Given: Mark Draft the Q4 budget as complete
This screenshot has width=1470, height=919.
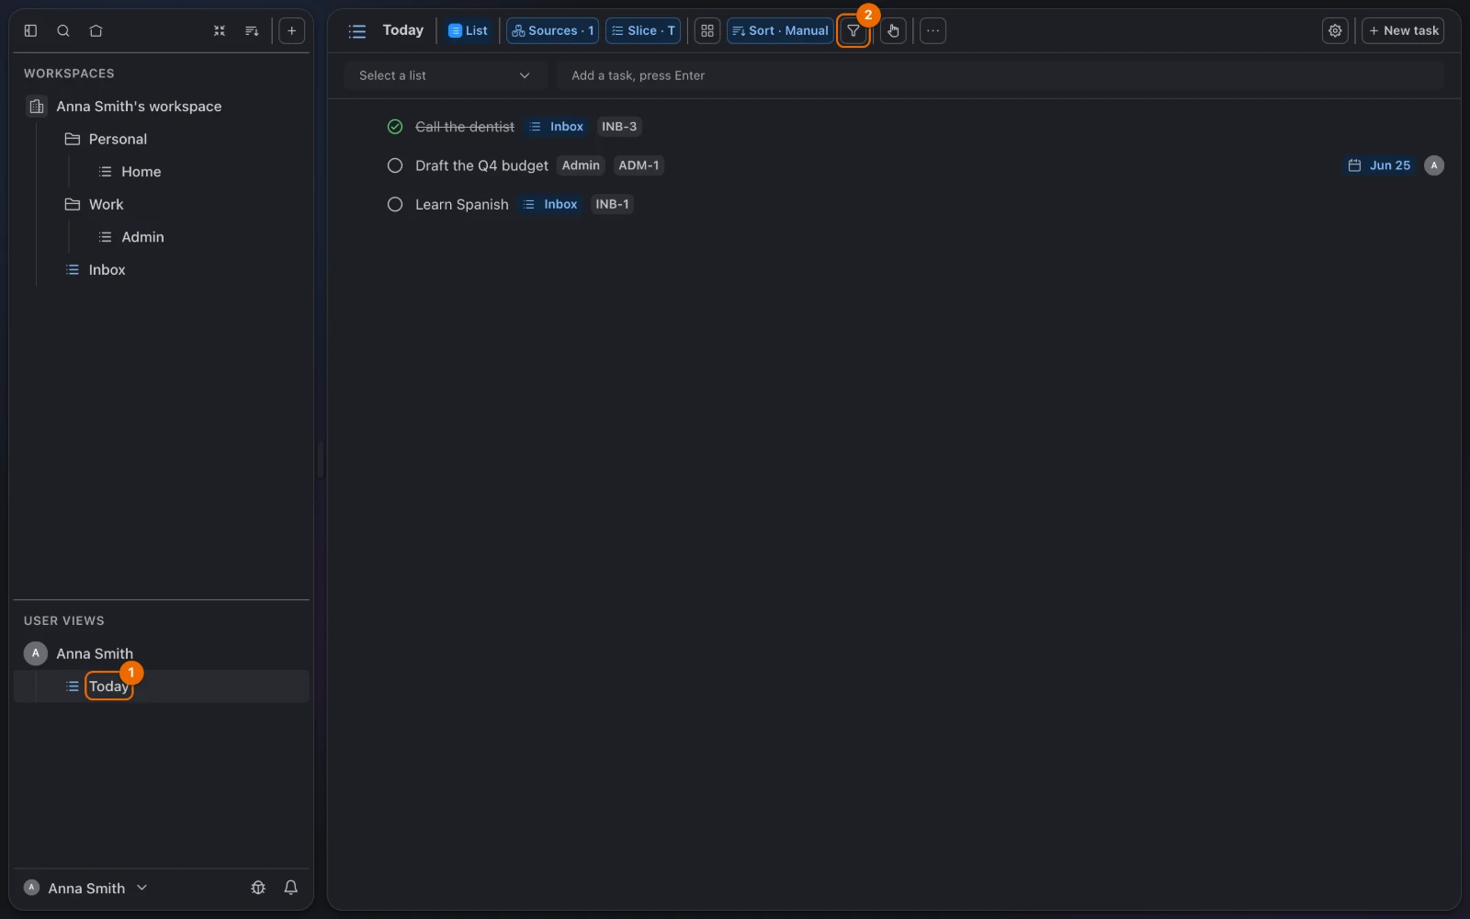Looking at the screenshot, I should [395, 165].
